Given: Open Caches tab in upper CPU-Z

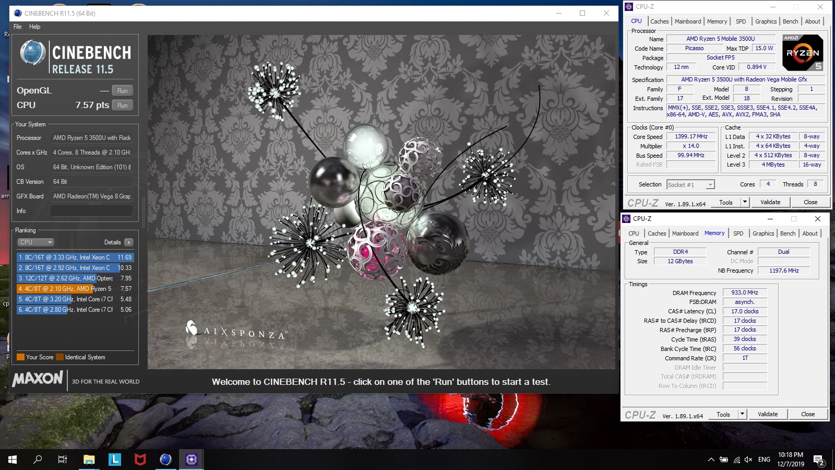Looking at the screenshot, I should [659, 21].
